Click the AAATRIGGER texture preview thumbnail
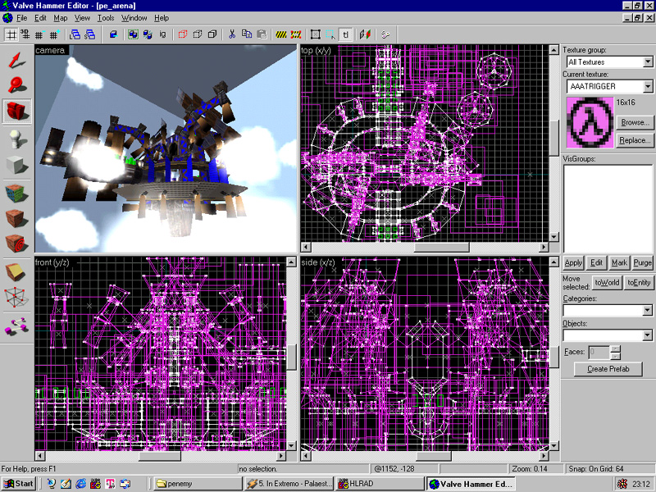This screenshot has width=656, height=492. 590,122
